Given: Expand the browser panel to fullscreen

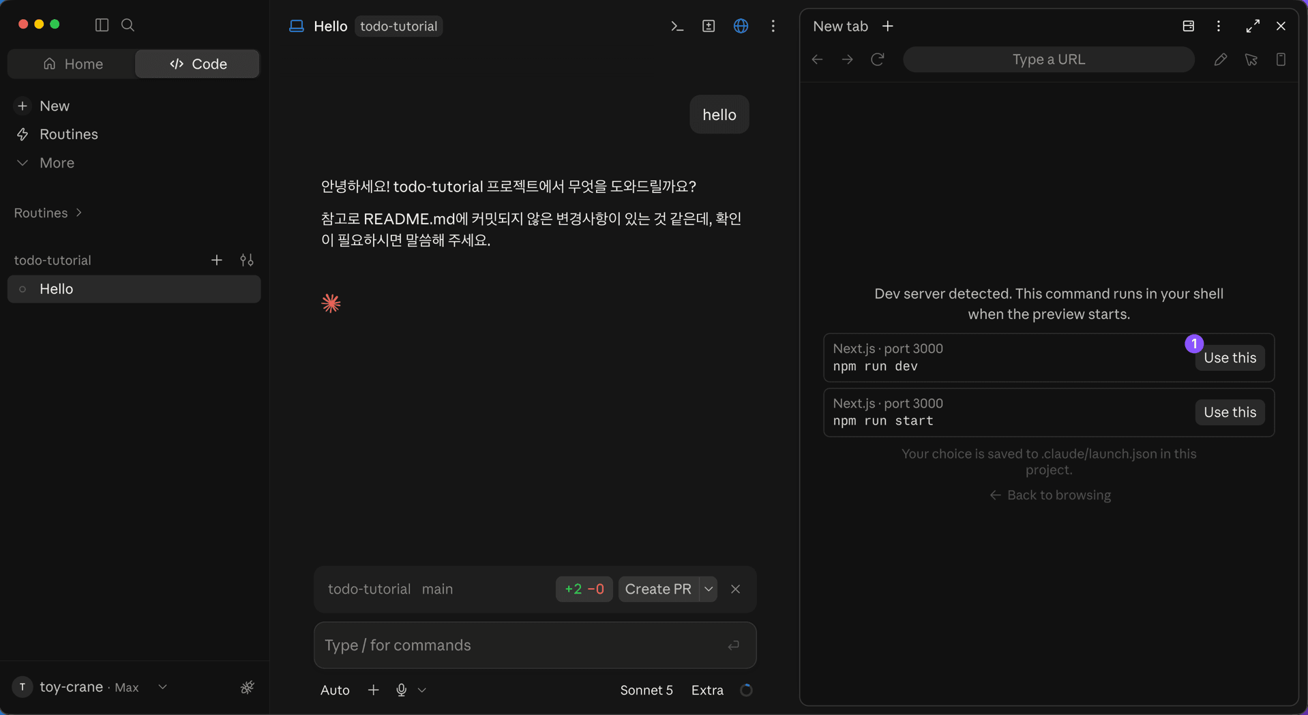Looking at the screenshot, I should [1253, 26].
